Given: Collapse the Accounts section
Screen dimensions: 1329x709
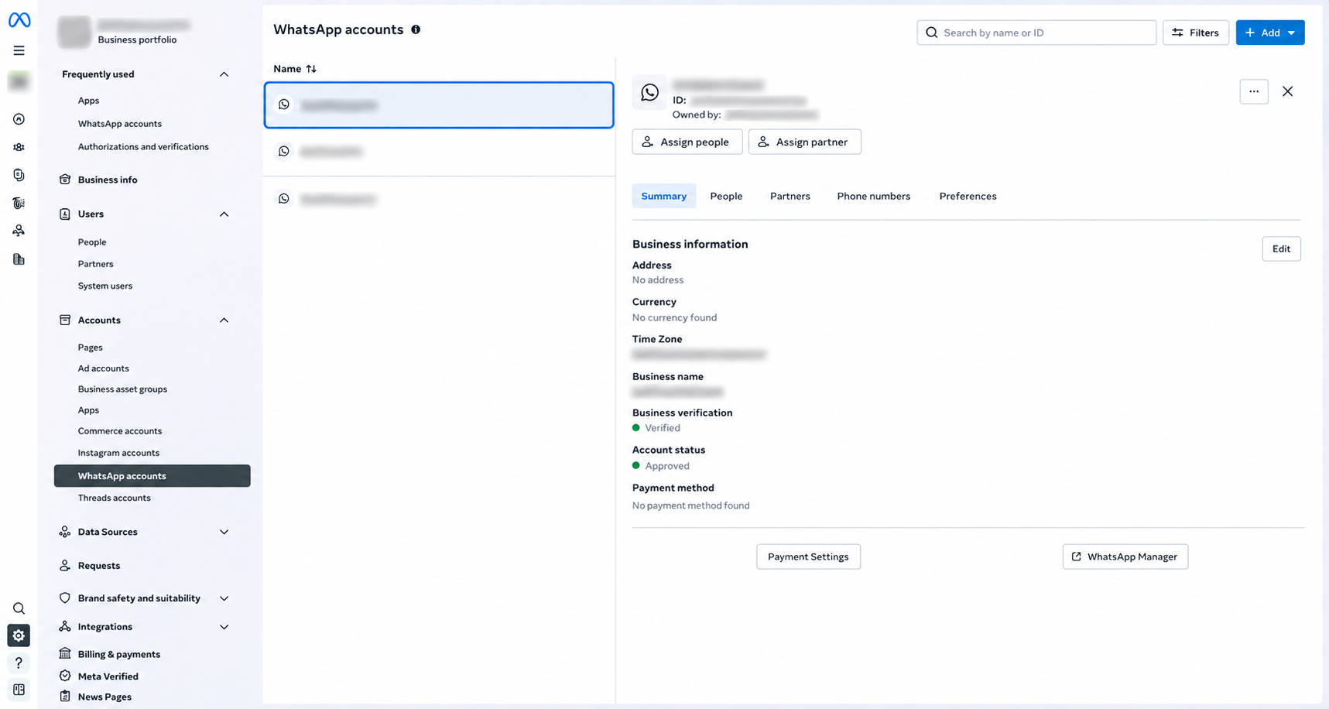Looking at the screenshot, I should [x=224, y=320].
